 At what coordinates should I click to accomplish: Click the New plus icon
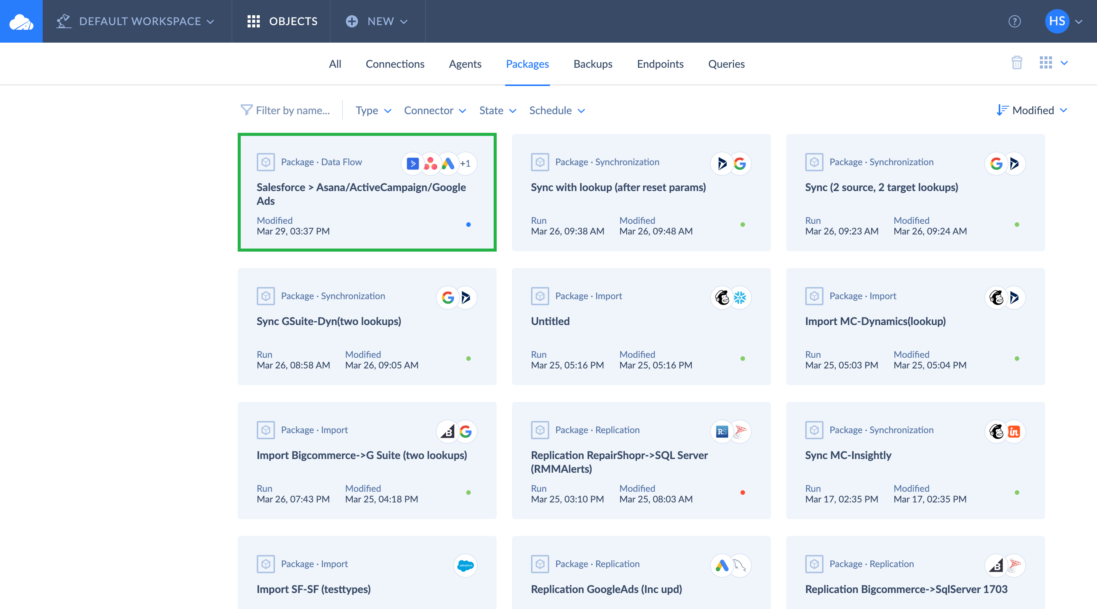[352, 21]
